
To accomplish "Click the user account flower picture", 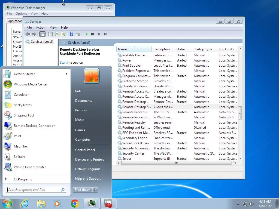I will pos(92,76).
